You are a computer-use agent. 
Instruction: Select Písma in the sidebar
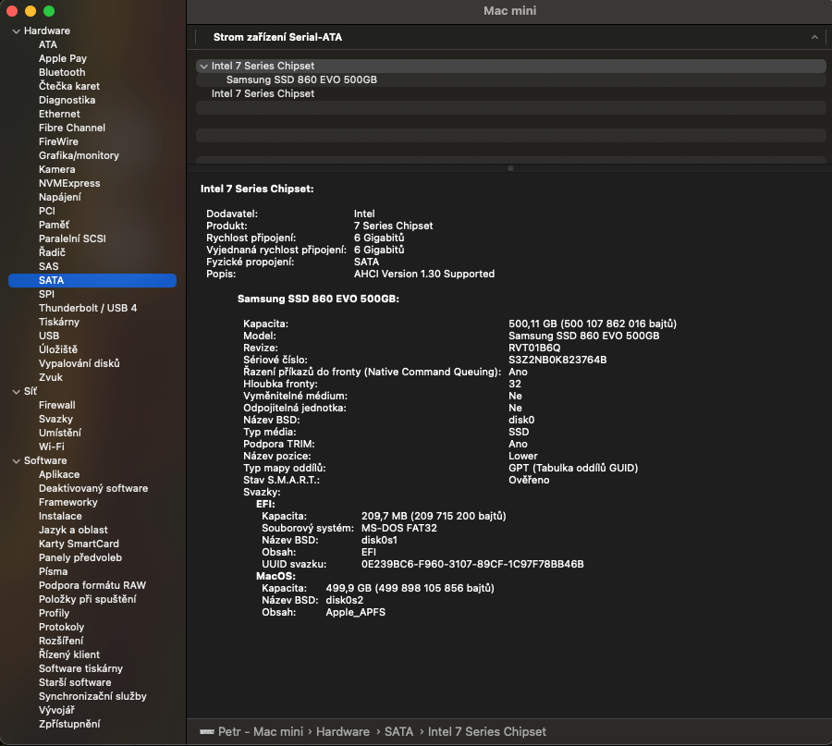coord(53,571)
